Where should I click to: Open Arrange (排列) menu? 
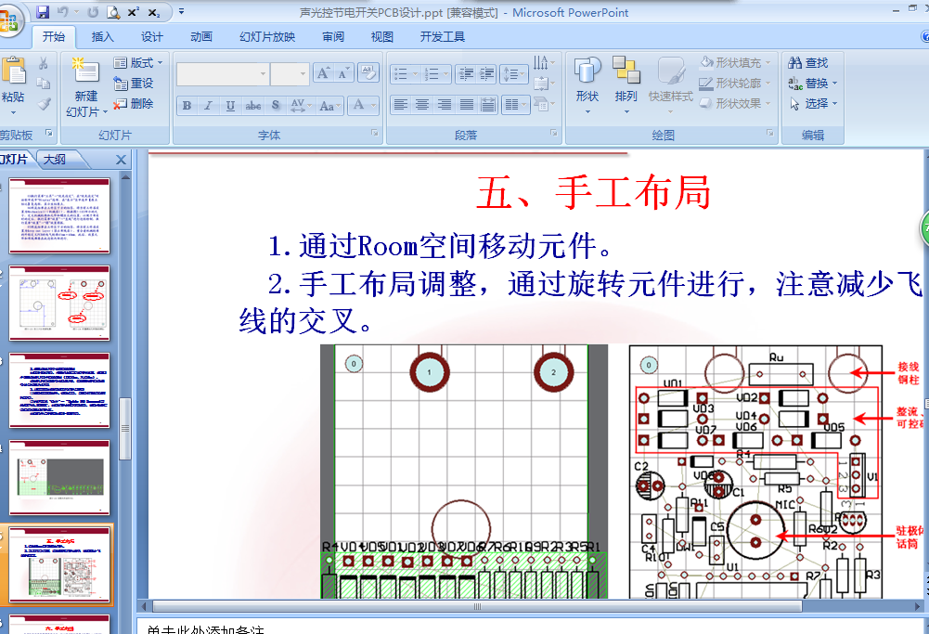tap(626, 84)
